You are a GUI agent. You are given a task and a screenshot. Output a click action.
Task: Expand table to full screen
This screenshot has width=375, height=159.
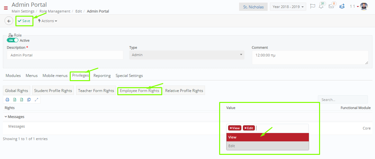[x=36, y=100]
